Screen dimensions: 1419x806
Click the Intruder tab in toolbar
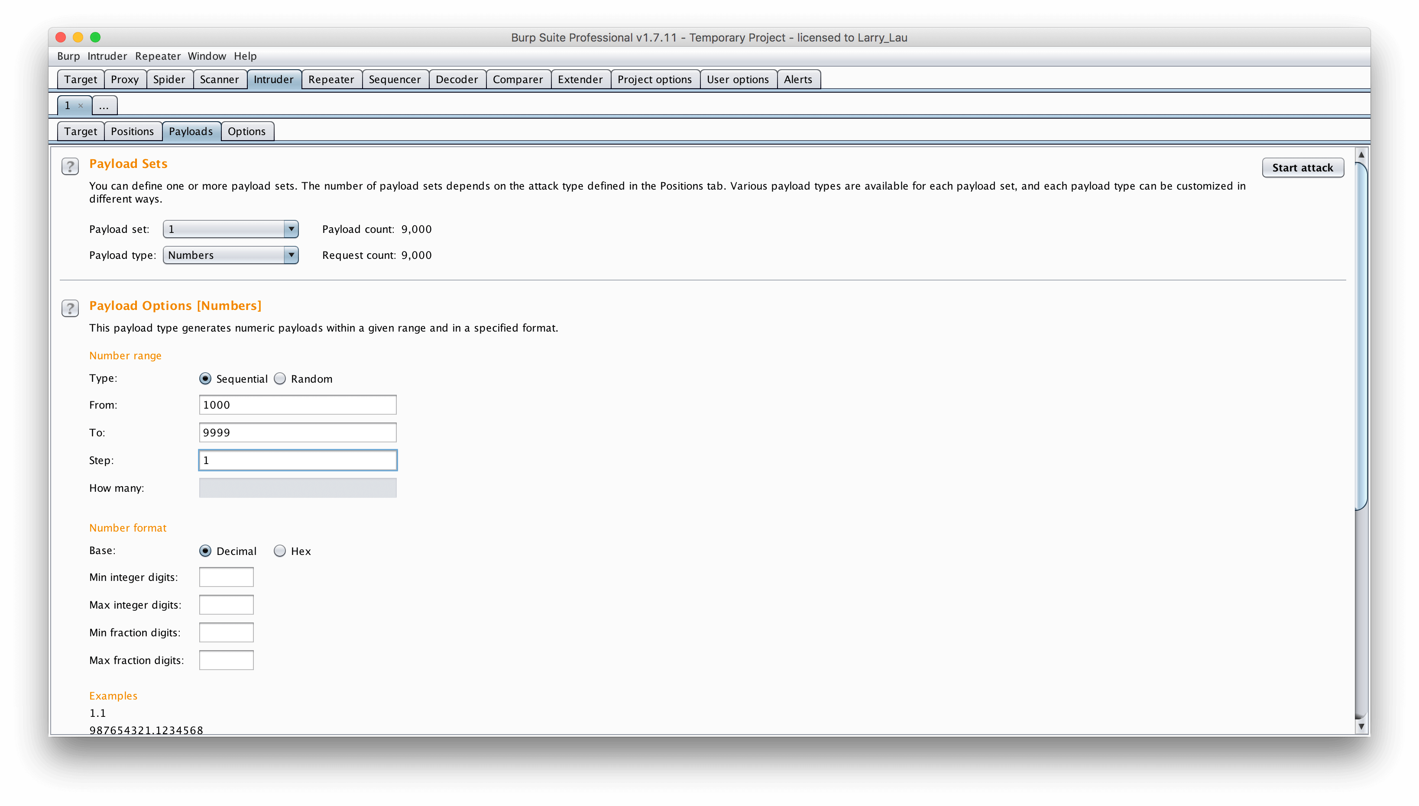click(x=273, y=79)
